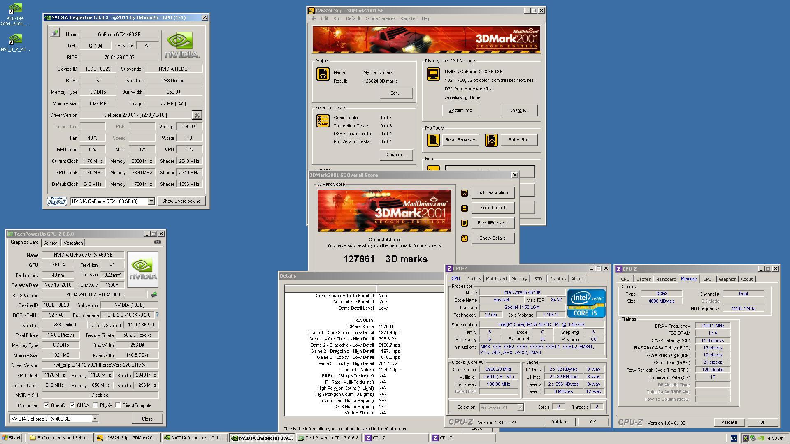
Task: Click the Save Project floppy icon
Action: pos(465,208)
